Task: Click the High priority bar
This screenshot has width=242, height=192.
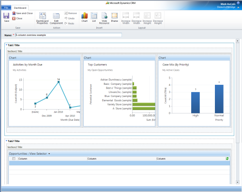Action: [x=196, y=103]
